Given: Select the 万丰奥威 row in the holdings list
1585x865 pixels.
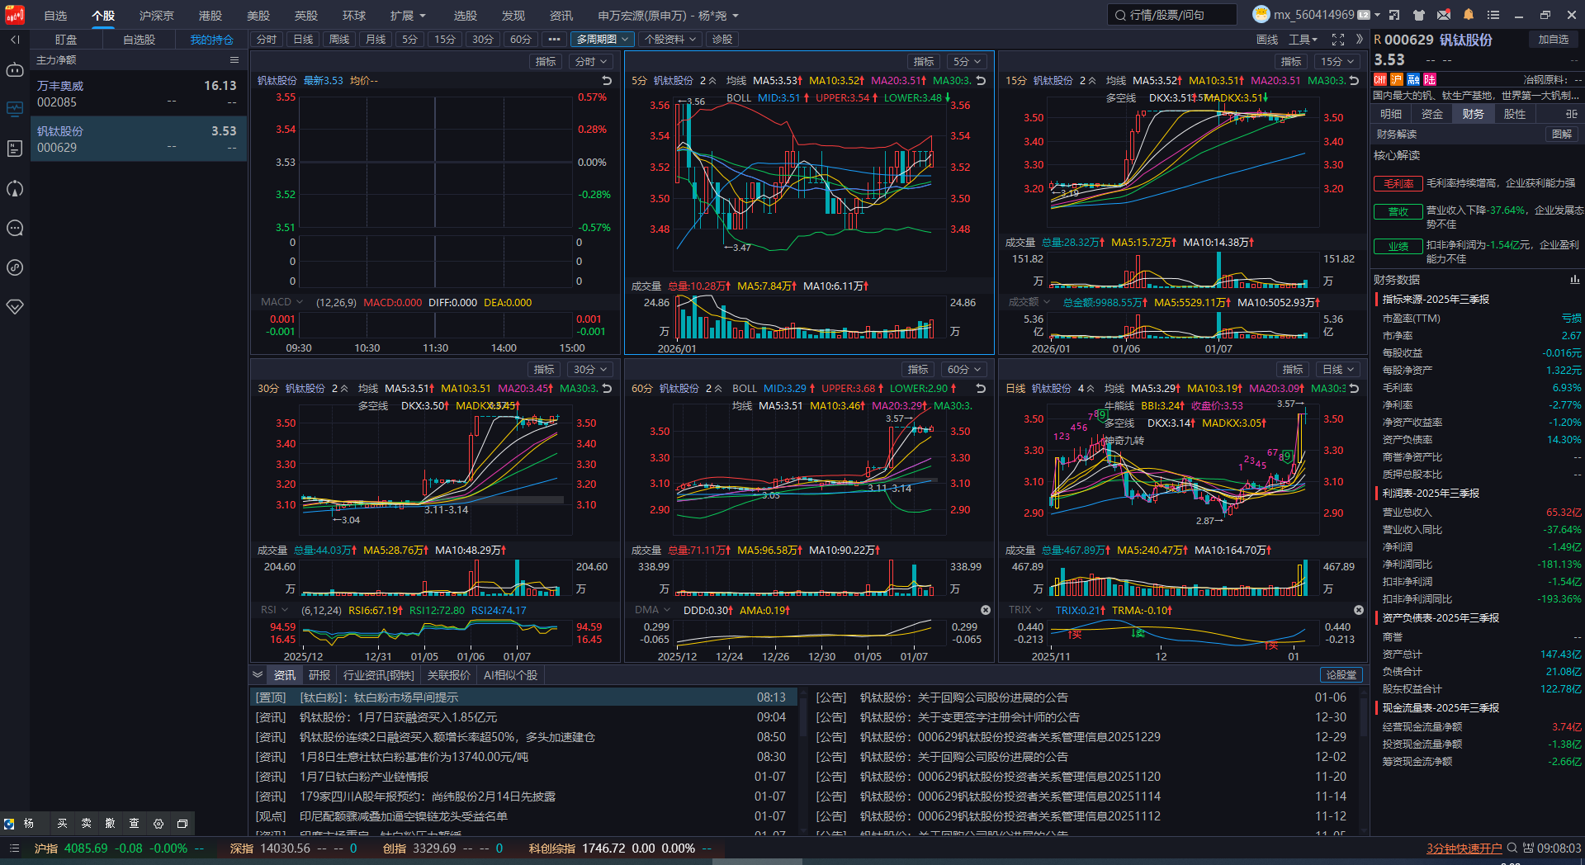Looking at the screenshot, I should point(138,93).
